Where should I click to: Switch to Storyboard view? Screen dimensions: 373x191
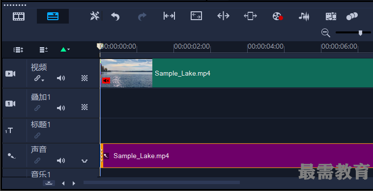click(19, 16)
